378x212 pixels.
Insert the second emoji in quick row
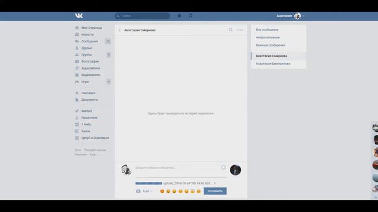(168, 191)
